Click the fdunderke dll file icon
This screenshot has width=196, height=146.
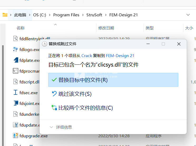pyautogui.click(x=16, y=114)
